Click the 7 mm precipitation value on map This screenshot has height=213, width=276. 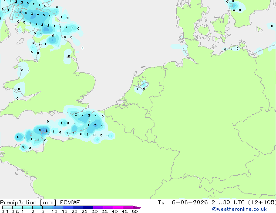coord(95,125)
